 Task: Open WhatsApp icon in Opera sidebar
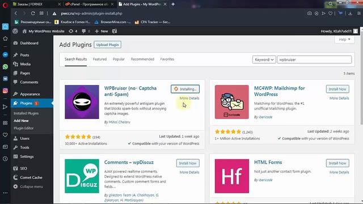pos(5,67)
